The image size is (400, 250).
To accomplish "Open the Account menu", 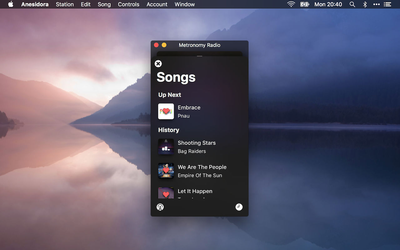I will pos(157,4).
